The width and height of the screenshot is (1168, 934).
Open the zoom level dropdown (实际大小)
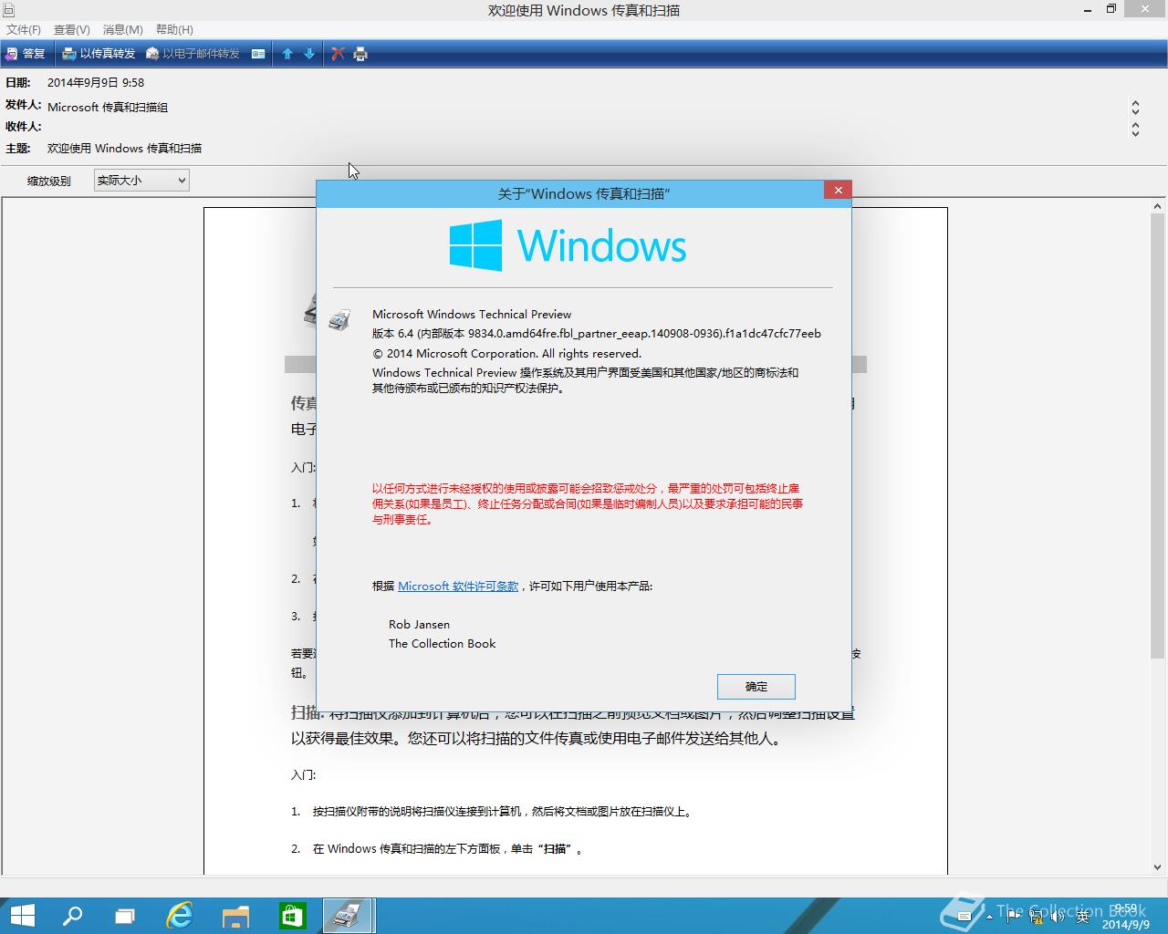141,181
